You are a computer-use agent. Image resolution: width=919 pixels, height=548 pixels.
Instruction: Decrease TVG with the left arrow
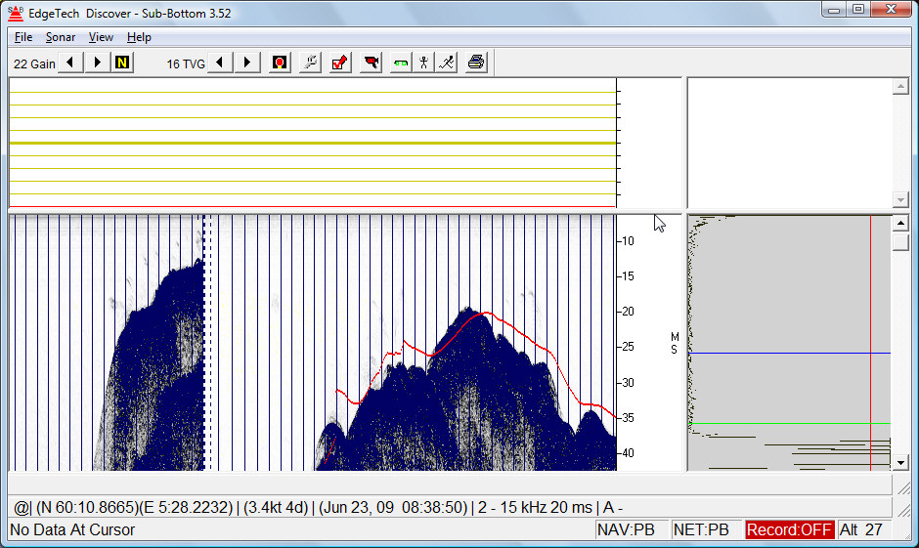point(220,63)
